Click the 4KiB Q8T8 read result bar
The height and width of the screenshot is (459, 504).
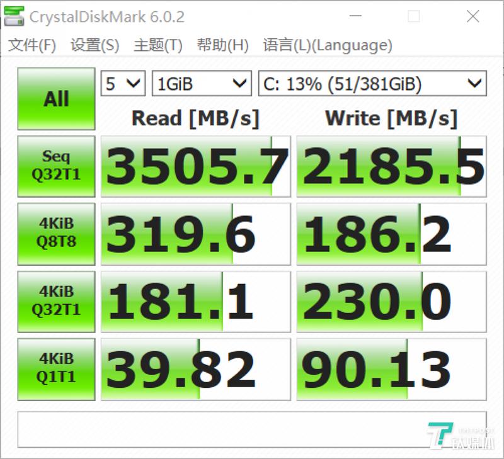click(x=195, y=234)
